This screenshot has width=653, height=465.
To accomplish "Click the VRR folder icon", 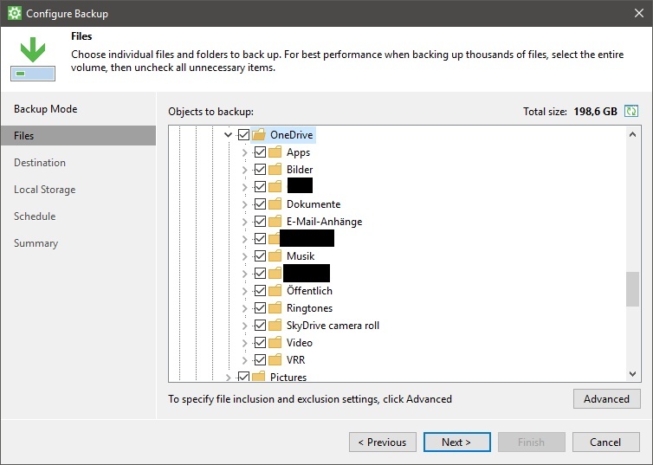I will pyautogui.click(x=275, y=359).
